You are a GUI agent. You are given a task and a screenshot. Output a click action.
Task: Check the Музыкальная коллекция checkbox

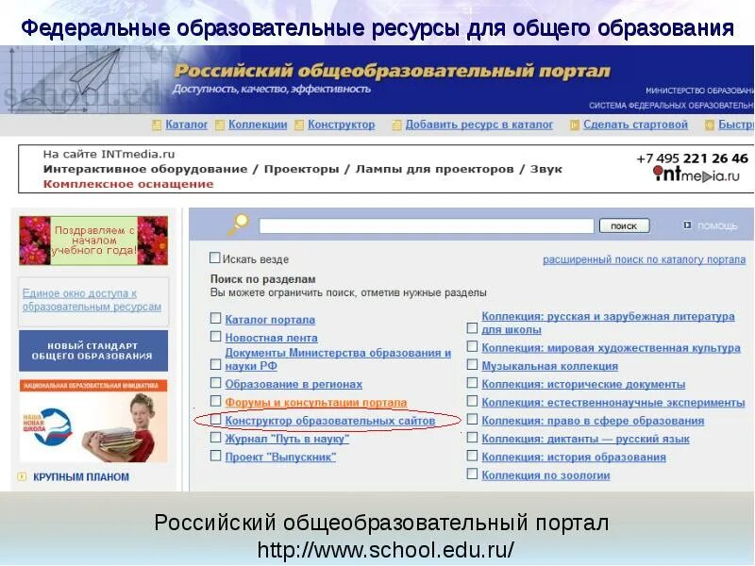(x=473, y=365)
